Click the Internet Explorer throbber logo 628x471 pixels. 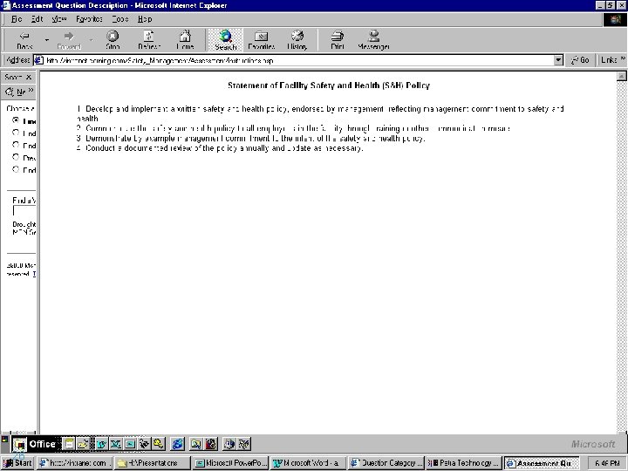[x=615, y=19]
